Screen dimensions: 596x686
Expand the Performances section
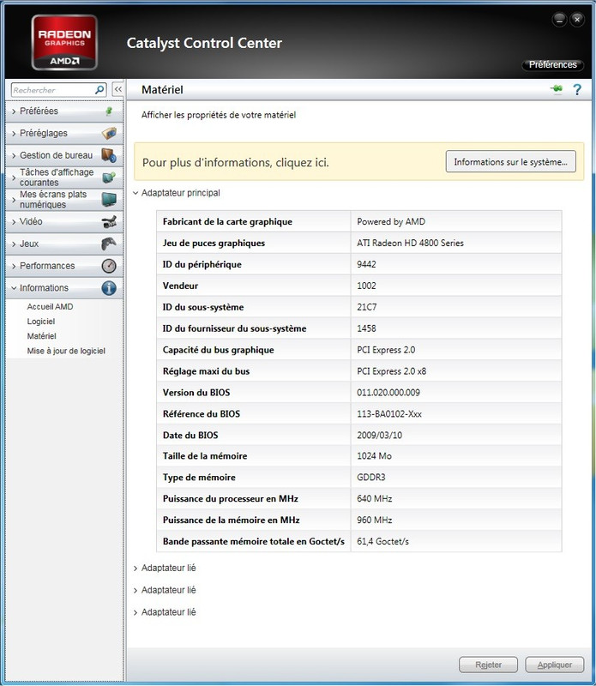coord(64,266)
